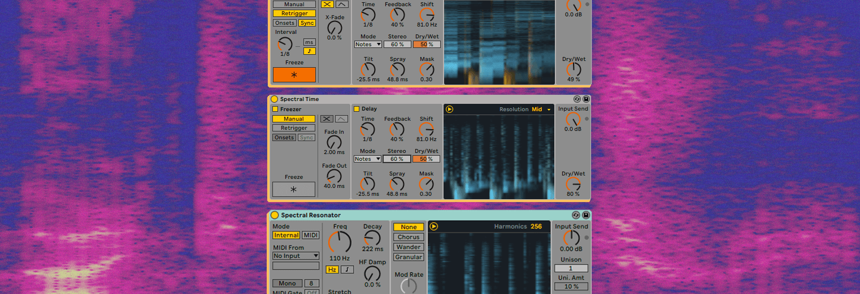
Task: Click the Unison value field showing 1
Action: click(571, 269)
